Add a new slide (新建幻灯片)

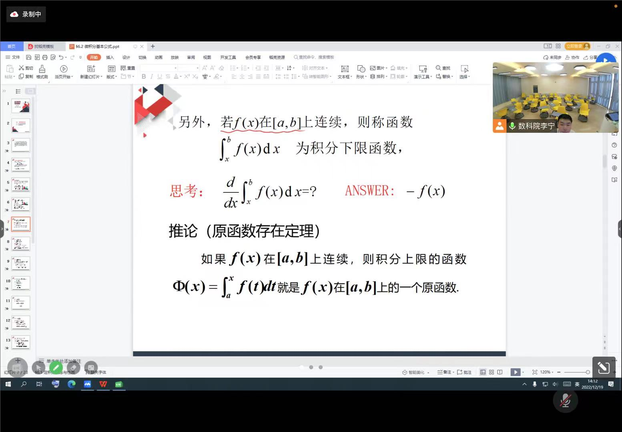coord(91,72)
